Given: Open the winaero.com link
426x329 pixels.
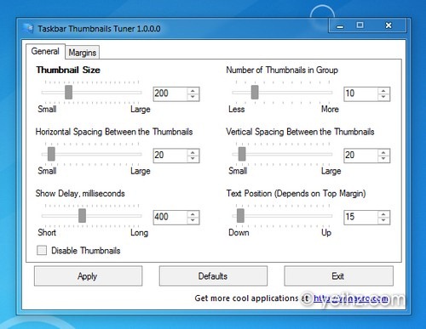Looking at the screenshot, I should (351, 298).
